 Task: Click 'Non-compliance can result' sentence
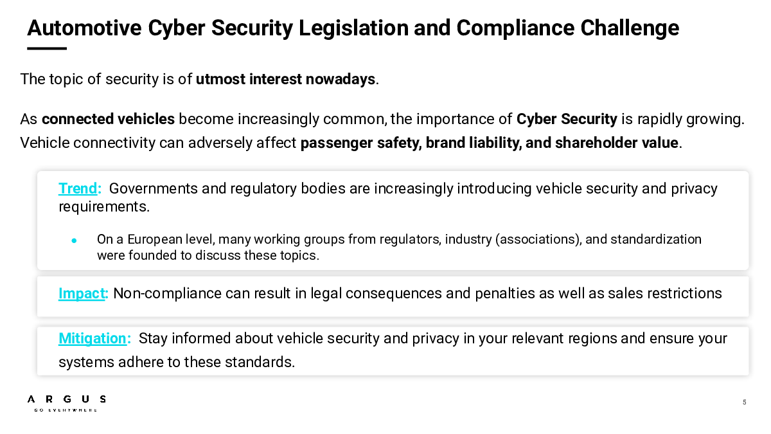click(x=418, y=293)
